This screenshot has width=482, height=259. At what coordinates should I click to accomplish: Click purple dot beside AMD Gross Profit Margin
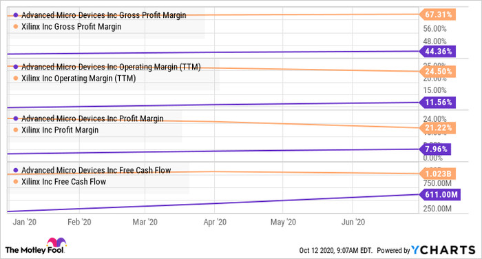tap(16, 15)
